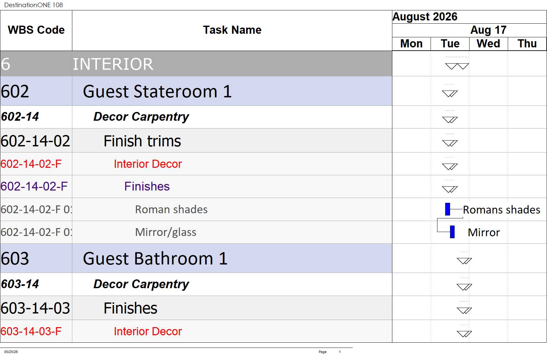Screen dimensions: 547x356
Task: Select the Aug 17 week header
Action: pyautogui.click(x=488, y=30)
